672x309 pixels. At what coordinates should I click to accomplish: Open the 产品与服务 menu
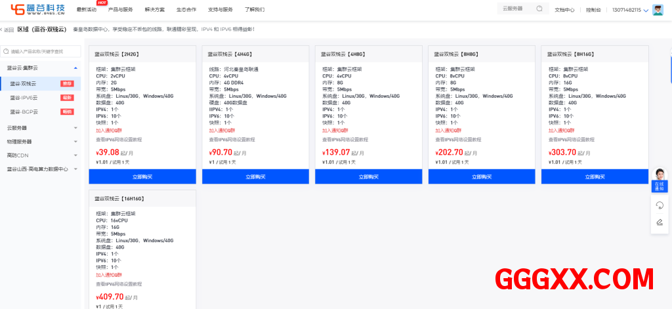120,10
